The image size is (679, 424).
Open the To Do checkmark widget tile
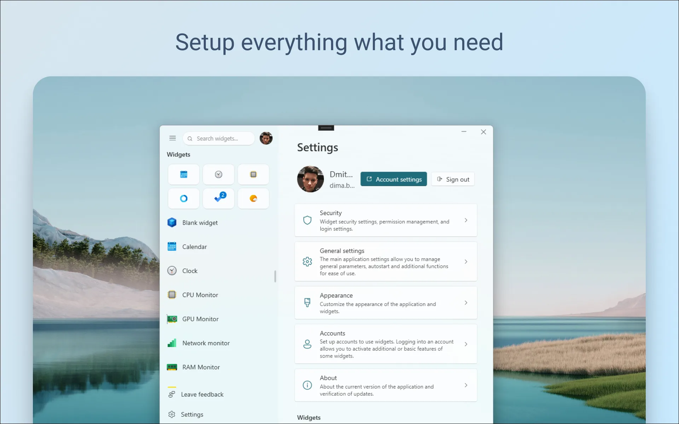pyautogui.click(x=219, y=199)
